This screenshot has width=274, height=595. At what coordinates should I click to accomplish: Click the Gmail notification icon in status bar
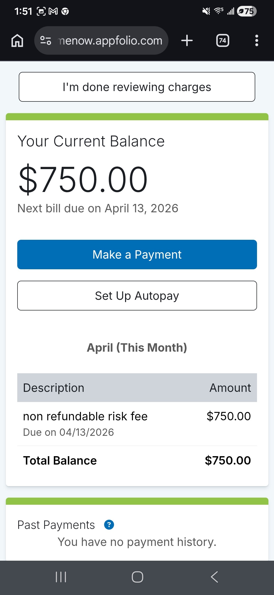click(53, 11)
